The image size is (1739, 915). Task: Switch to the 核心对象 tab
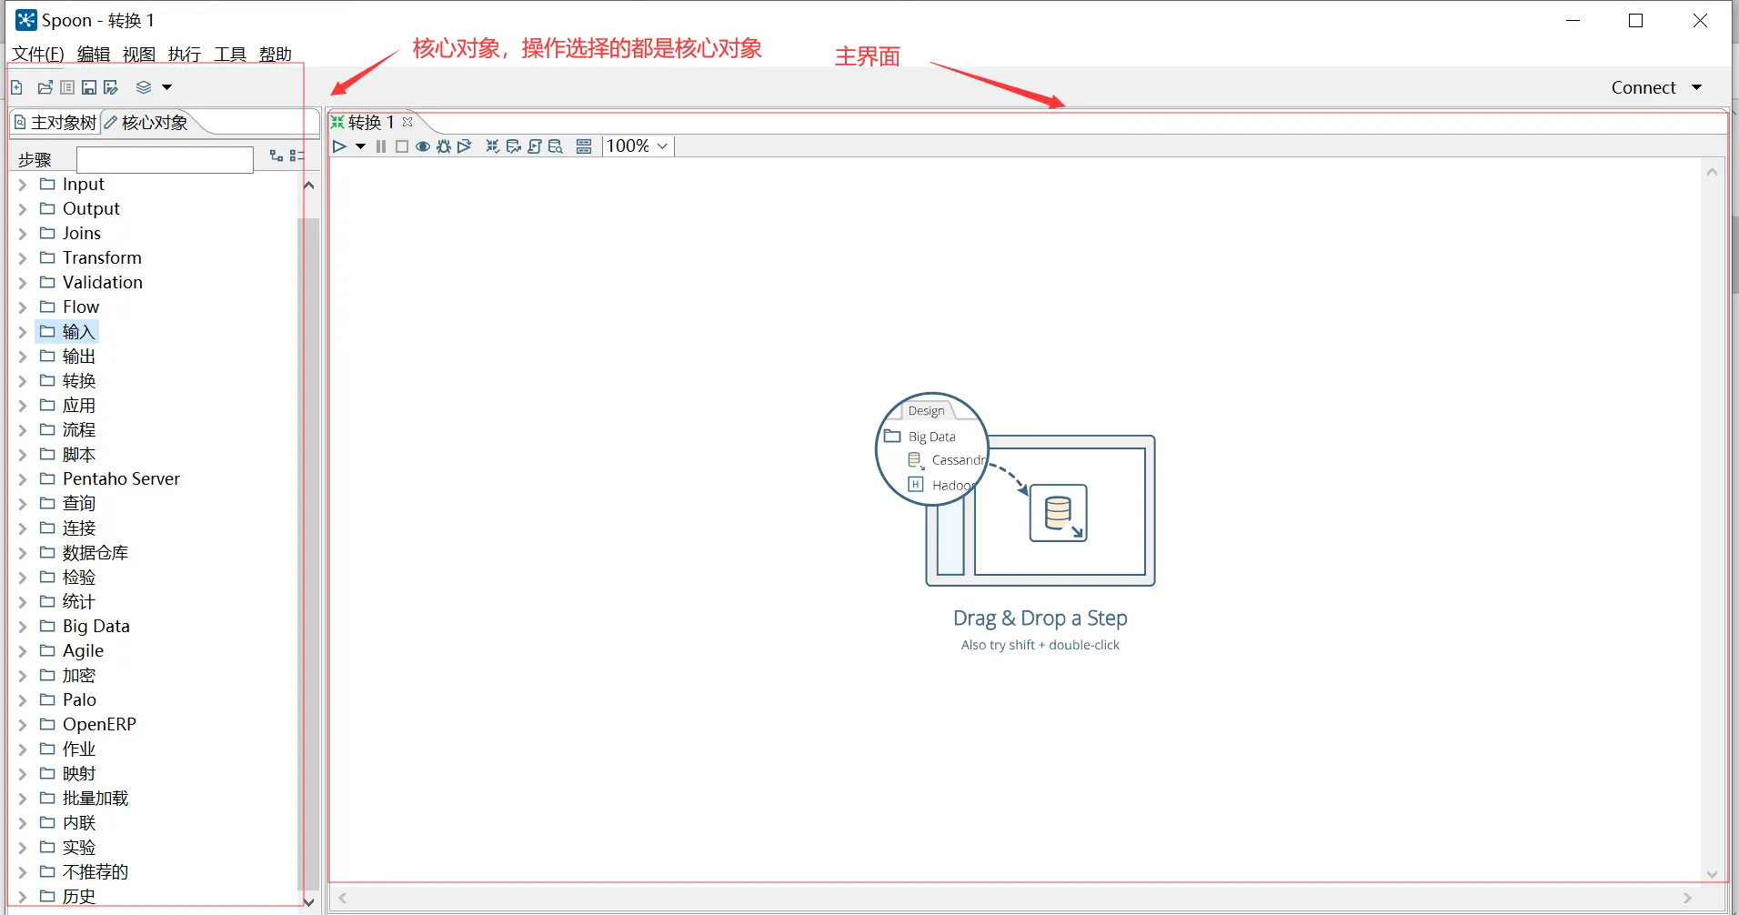pyautogui.click(x=146, y=122)
